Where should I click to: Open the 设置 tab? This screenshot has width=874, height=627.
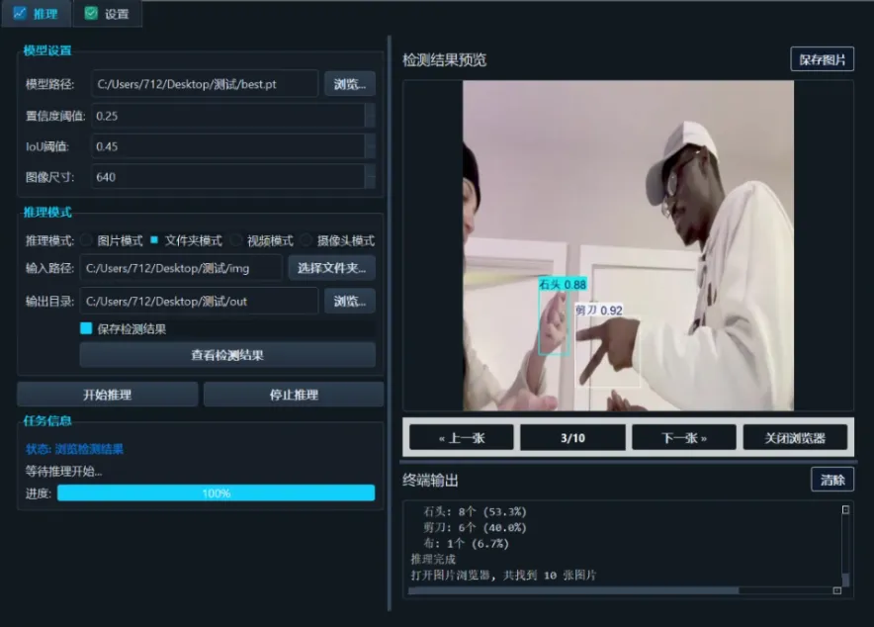107,14
